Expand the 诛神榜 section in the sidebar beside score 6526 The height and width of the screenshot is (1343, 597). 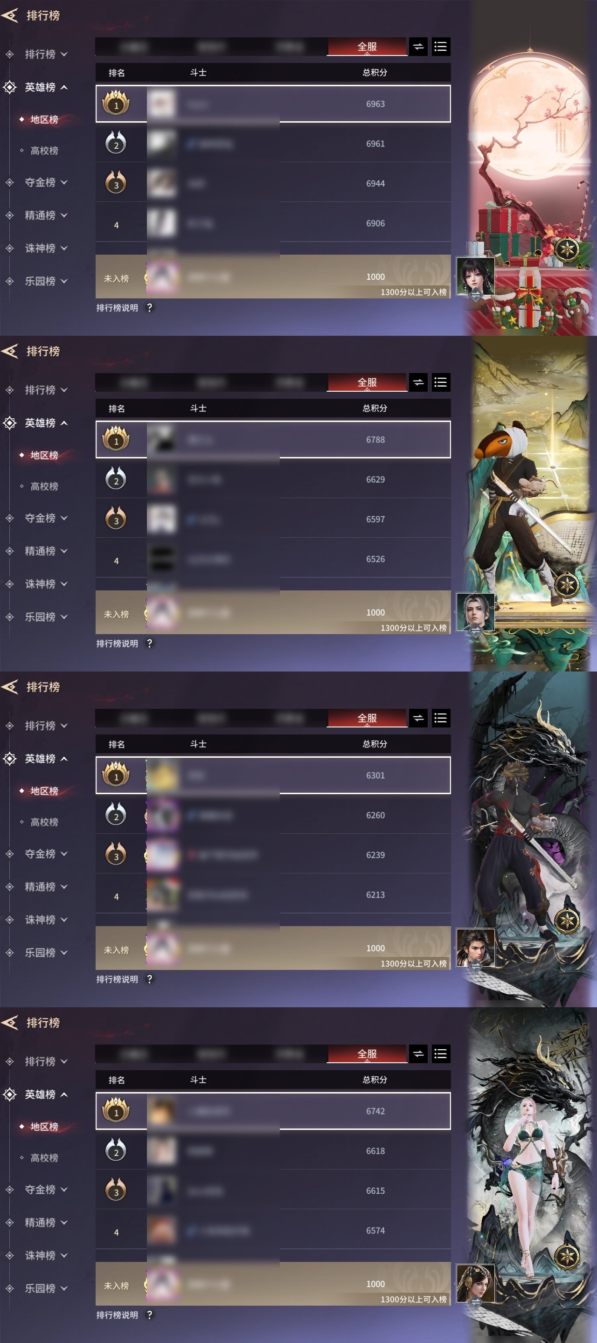[40, 584]
